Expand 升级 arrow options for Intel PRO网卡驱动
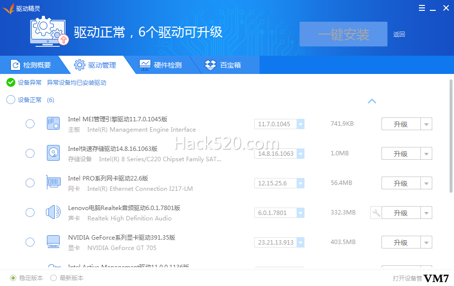 pyautogui.click(x=426, y=183)
